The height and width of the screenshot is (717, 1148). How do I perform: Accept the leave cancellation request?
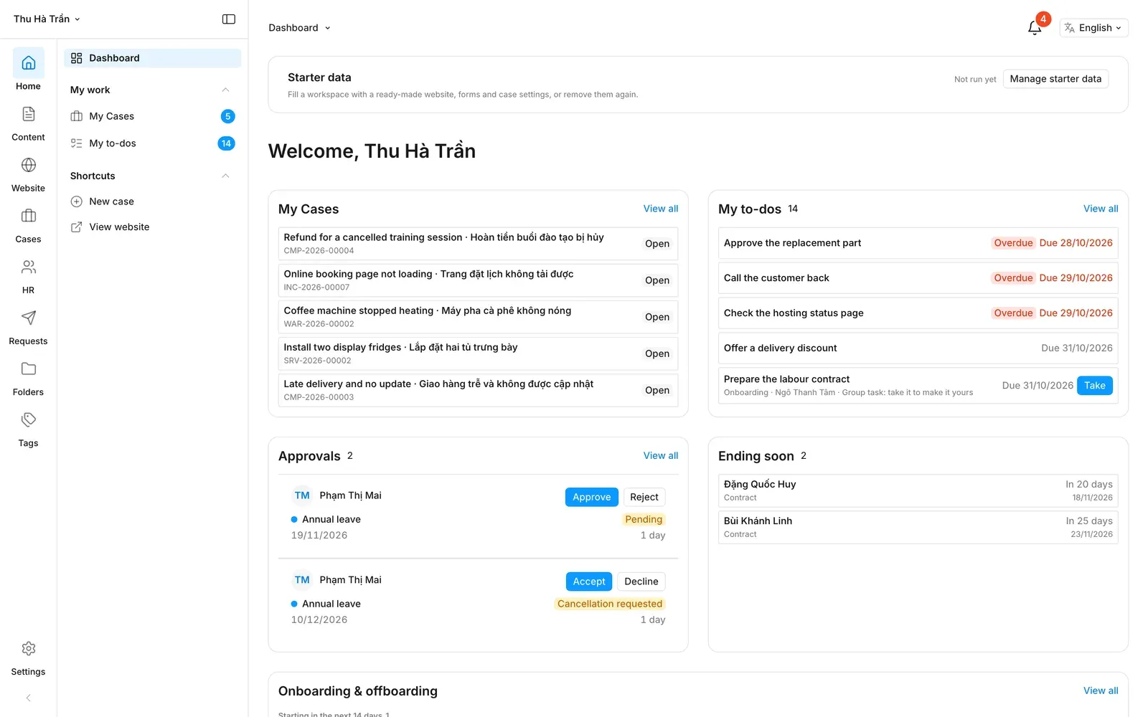tap(589, 581)
